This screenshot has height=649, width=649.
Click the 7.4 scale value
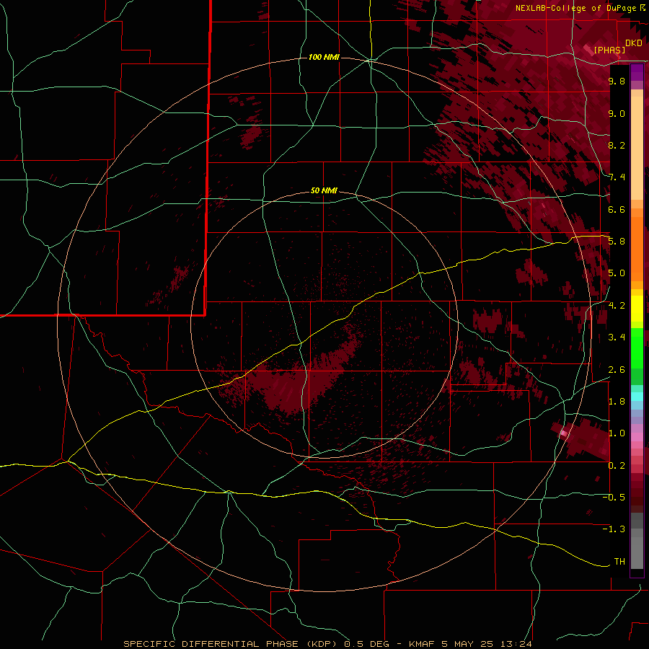click(x=617, y=177)
